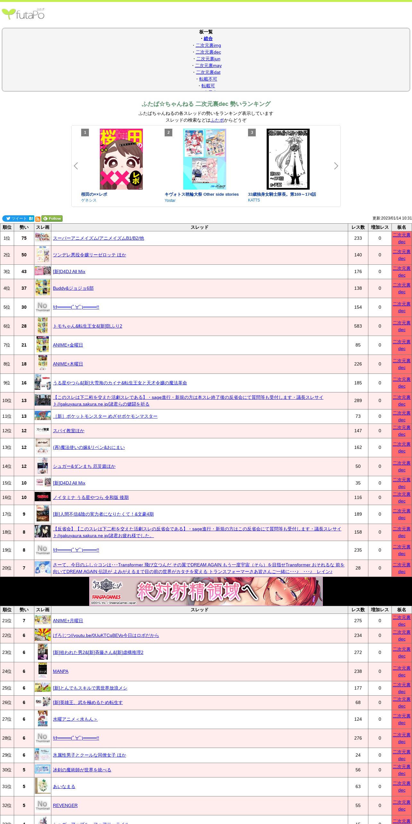Open ANIME+木曜日 thread
This screenshot has height=824, width=412.
pos(68,364)
